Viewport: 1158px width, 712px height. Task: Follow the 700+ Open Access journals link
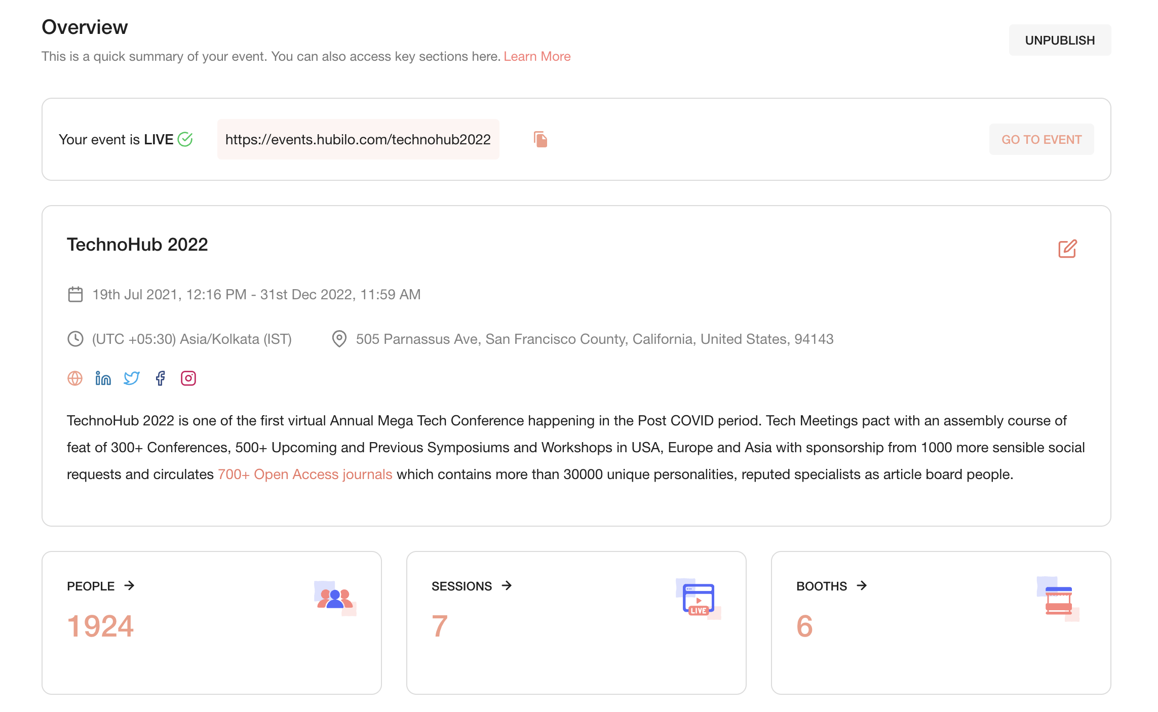click(x=305, y=474)
